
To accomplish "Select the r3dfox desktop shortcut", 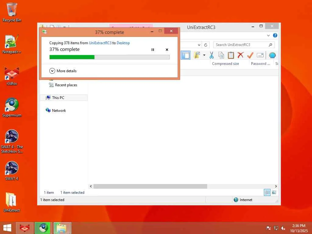I will [12, 76].
